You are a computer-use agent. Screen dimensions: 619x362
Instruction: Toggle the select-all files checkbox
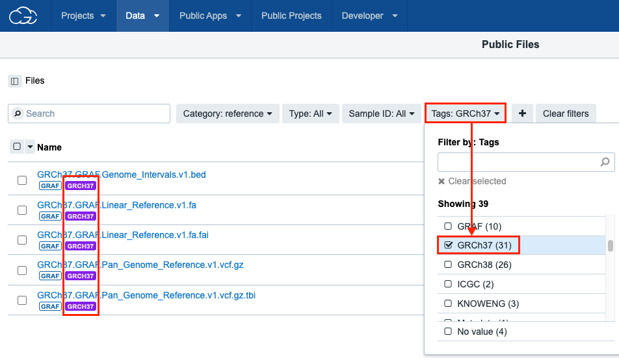coord(17,147)
